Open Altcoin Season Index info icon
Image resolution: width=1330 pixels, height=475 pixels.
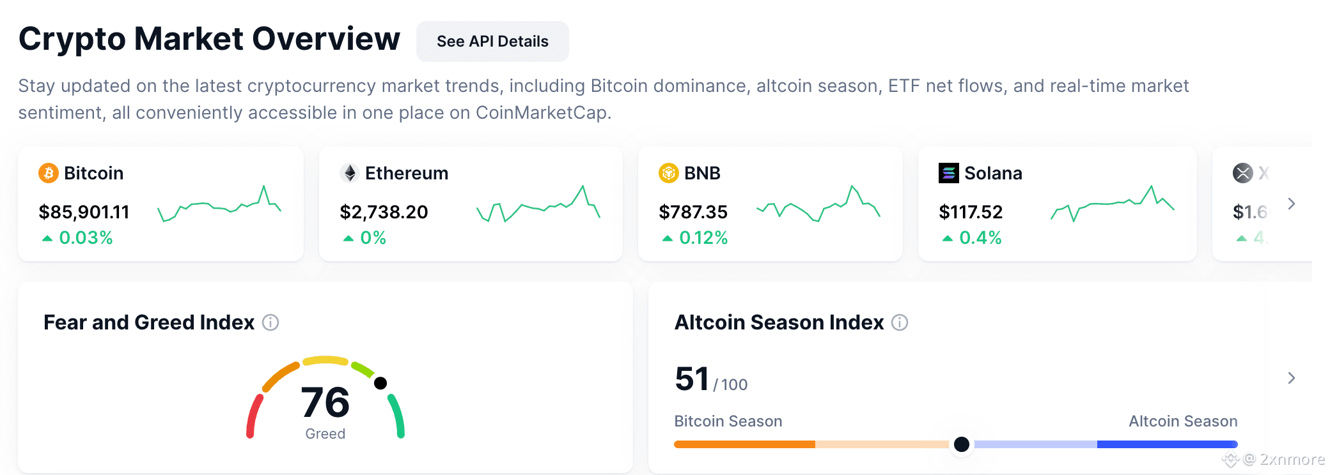pos(900,322)
